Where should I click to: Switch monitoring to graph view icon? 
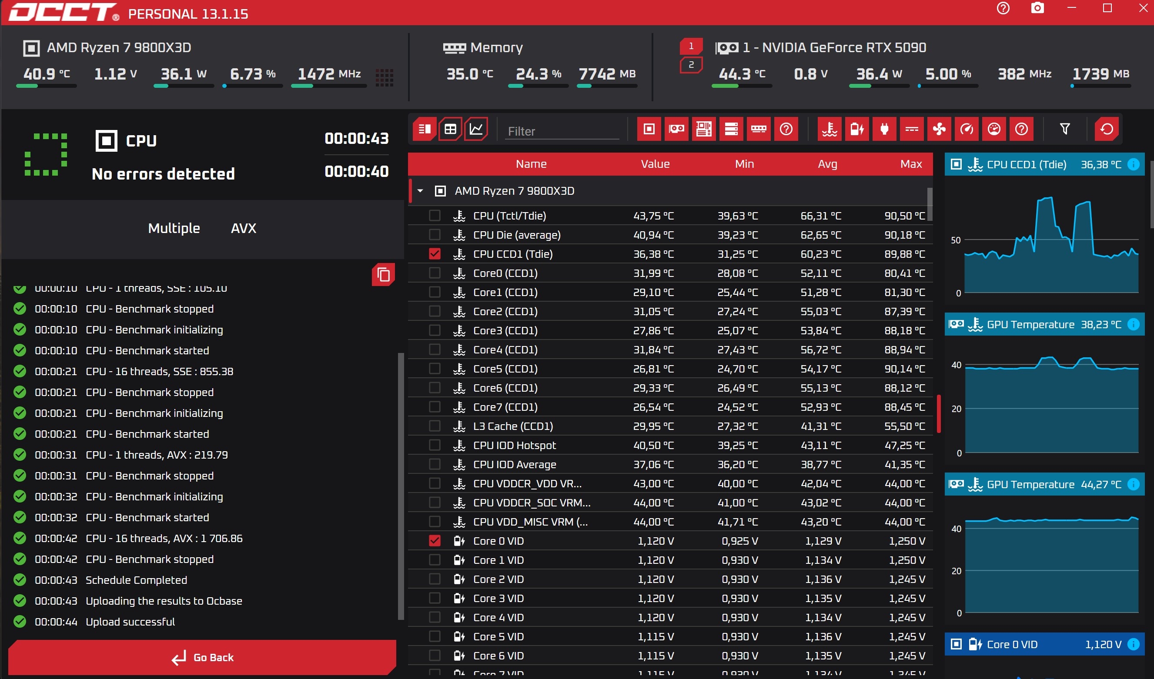click(476, 129)
